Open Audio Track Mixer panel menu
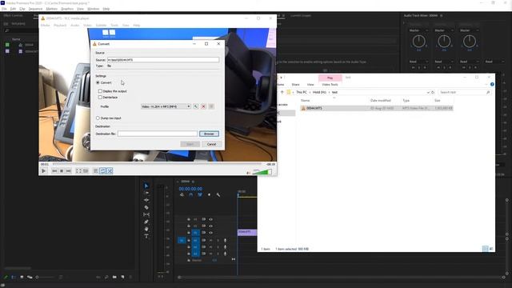Image resolution: width=512 pixels, height=288 pixels. 442,16
